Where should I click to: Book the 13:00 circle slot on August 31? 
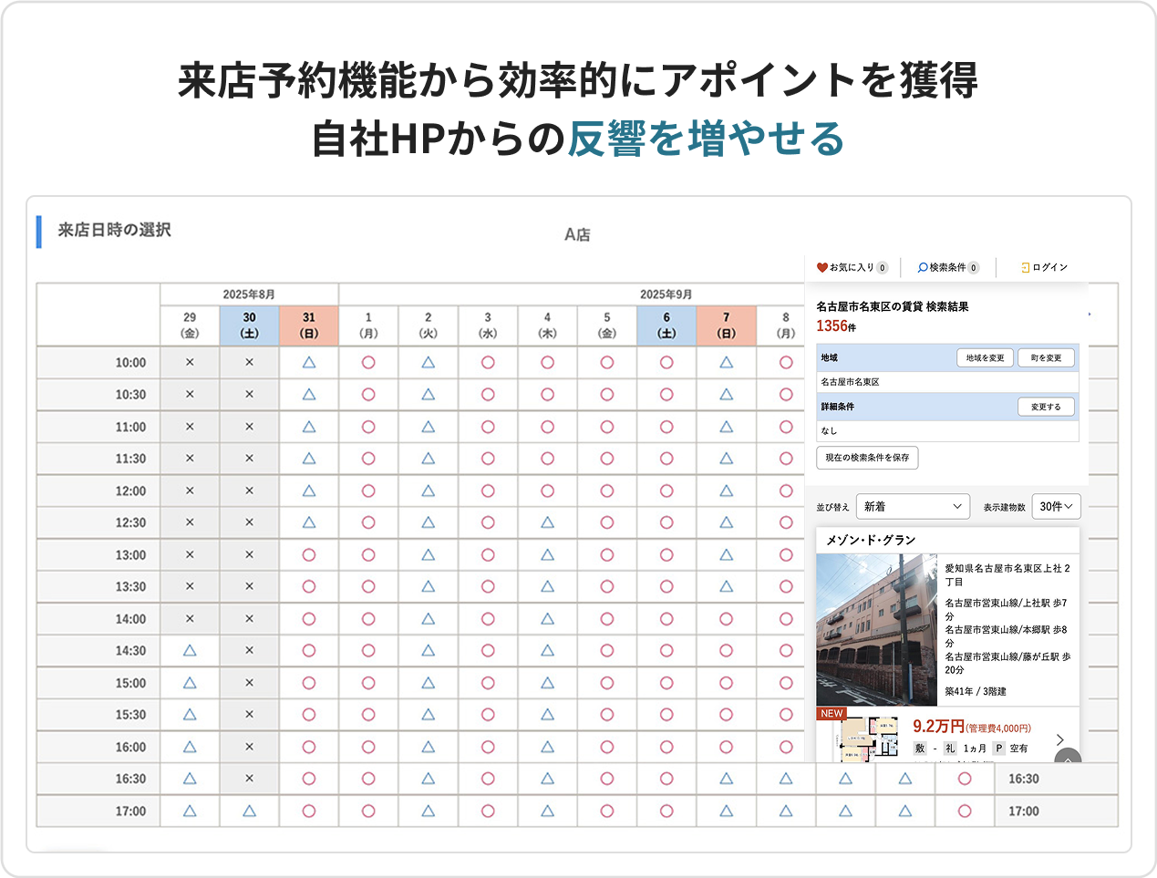tap(309, 555)
